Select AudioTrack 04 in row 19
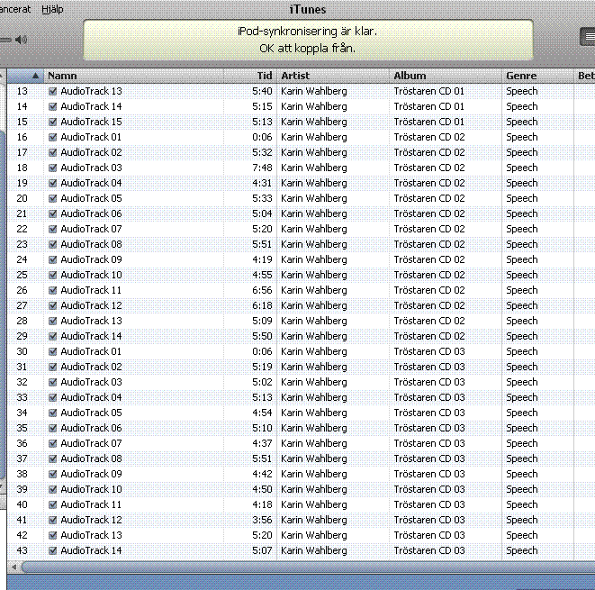Screen dimensions: 595x590 91,183
